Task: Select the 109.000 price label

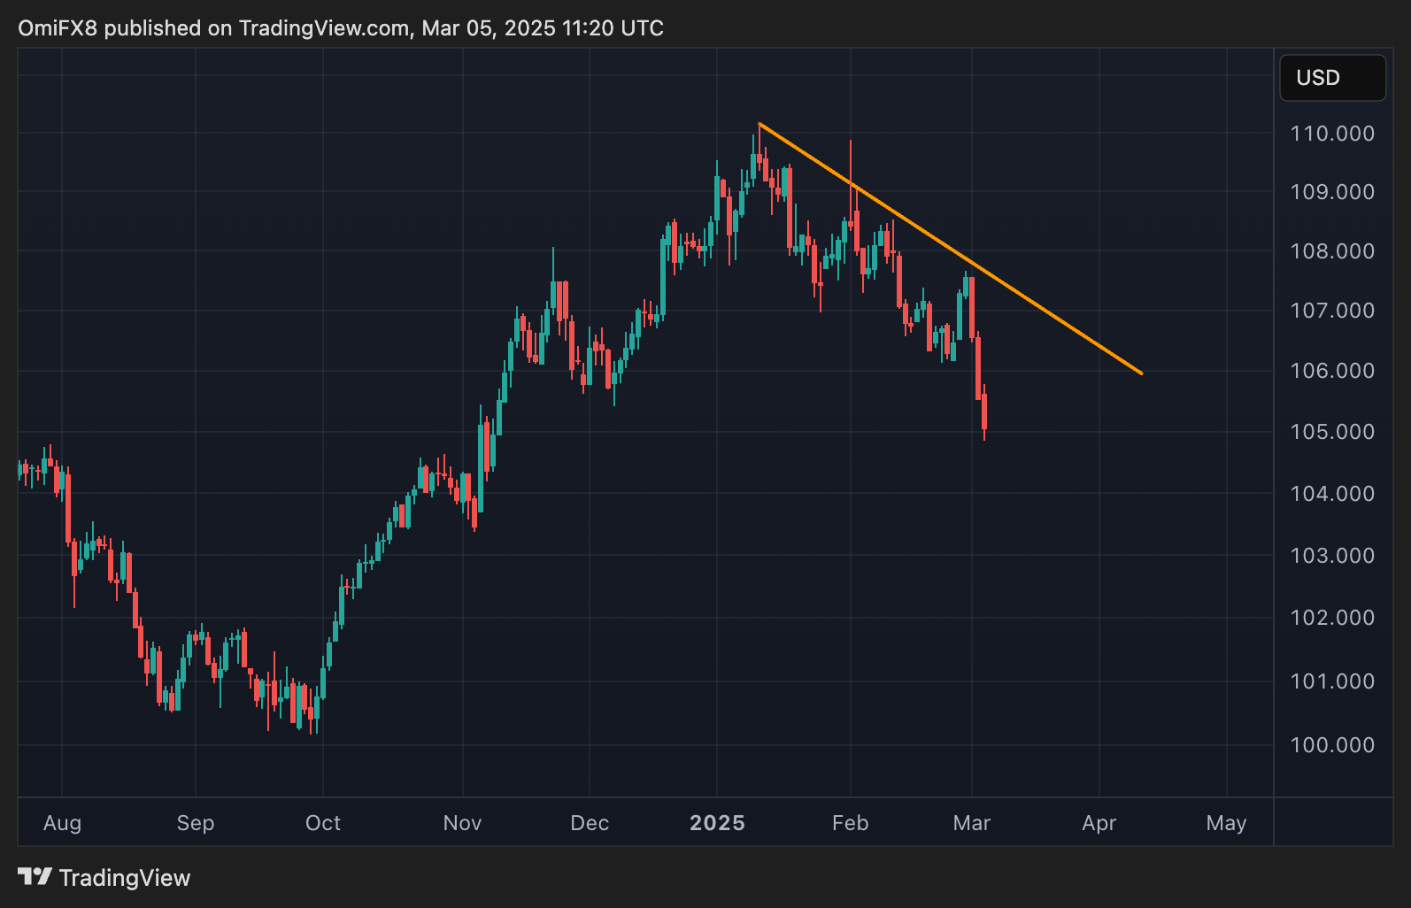Action: [x=1332, y=192]
